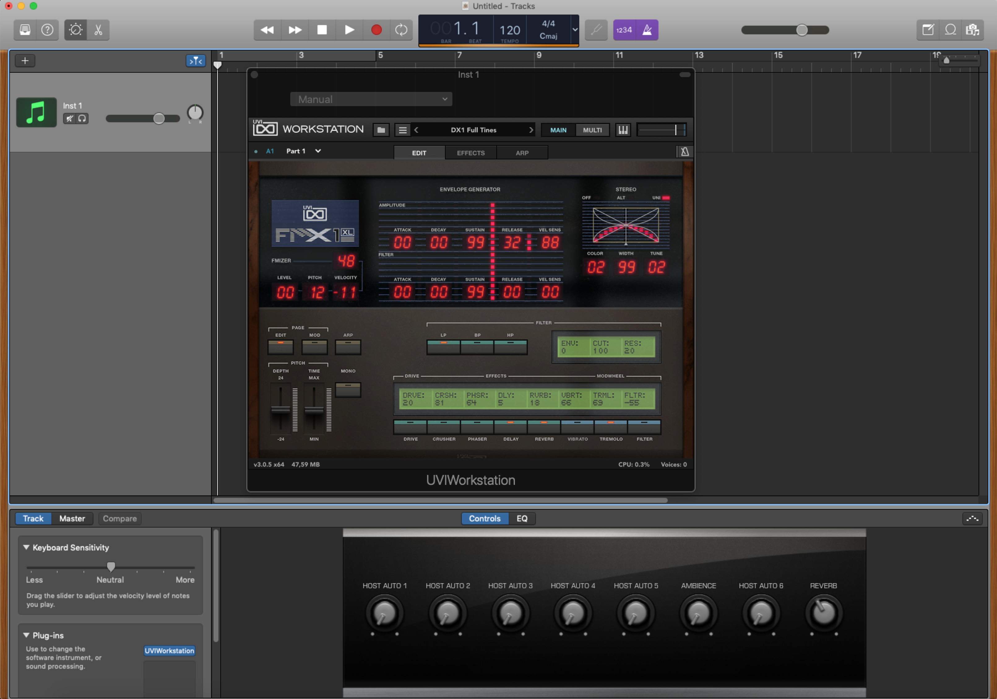Open the UVI Workstation browser folder icon
Screen dimensions: 997x699
tap(381, 130)
